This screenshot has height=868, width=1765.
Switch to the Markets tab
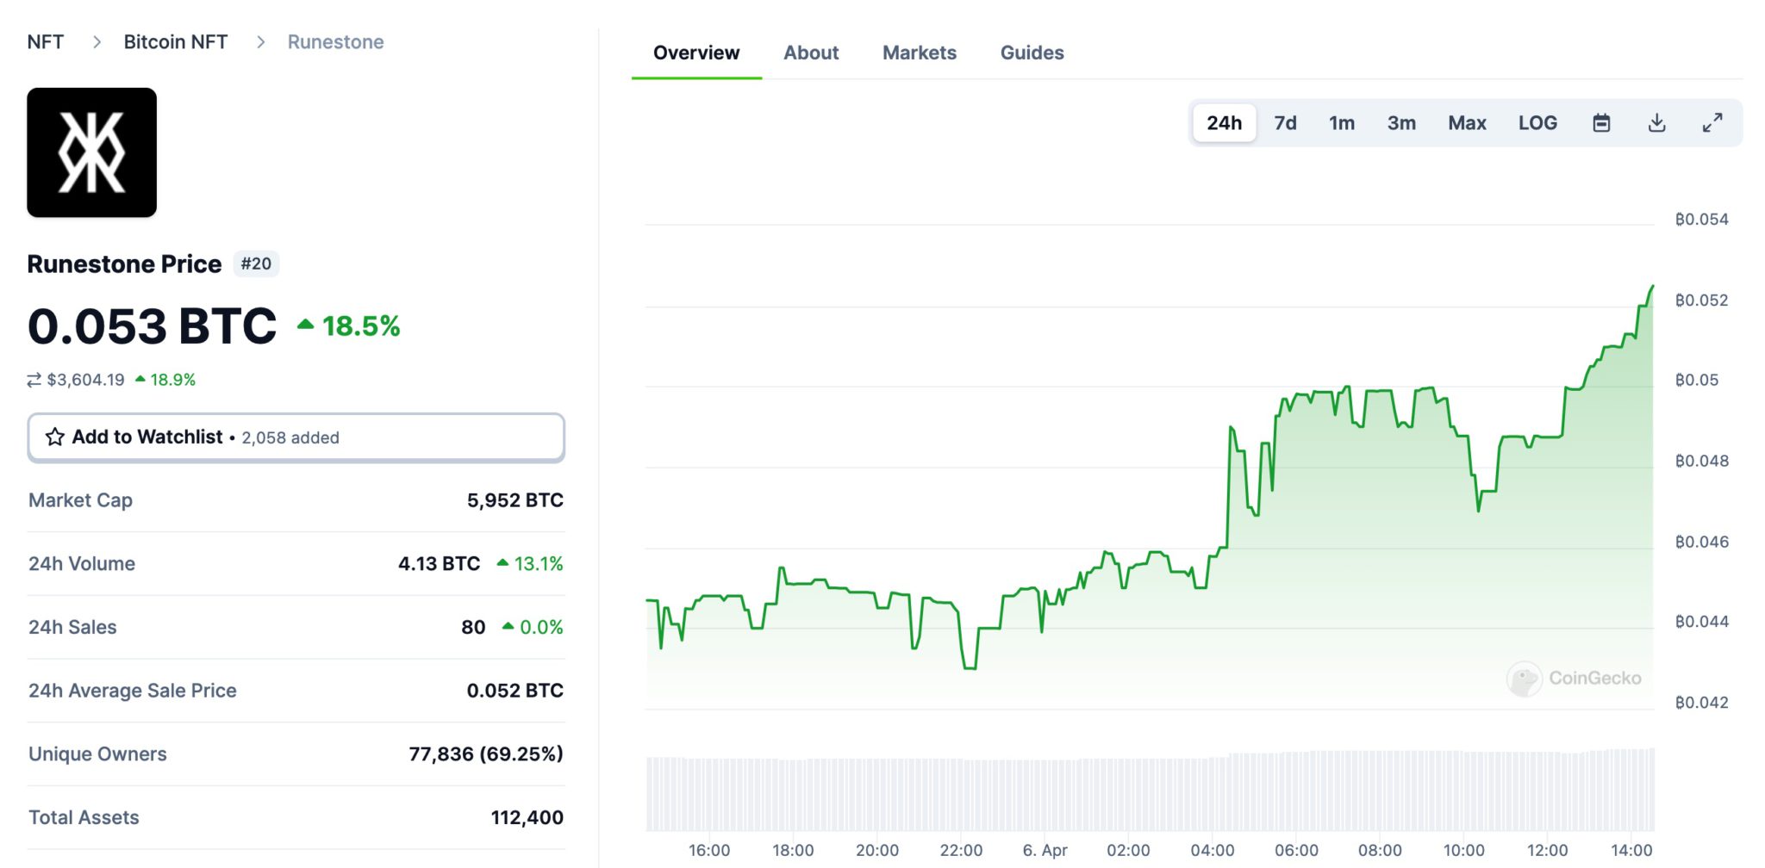pyautogui.click(x=919, y=53)
